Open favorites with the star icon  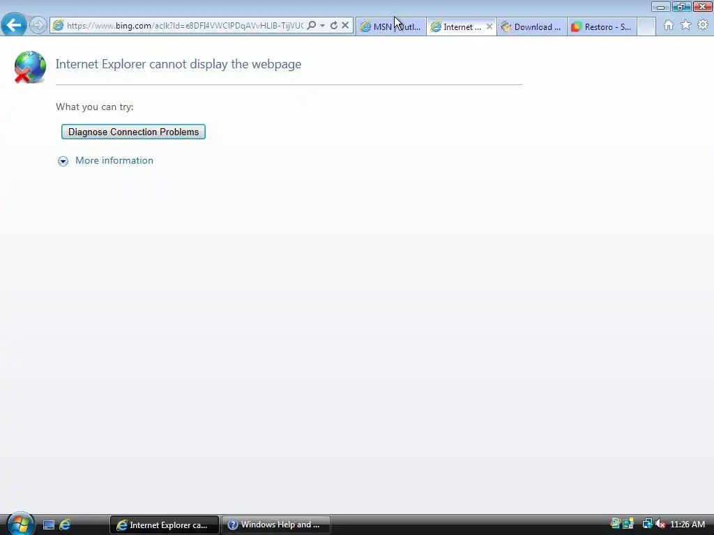coord(686,25)
